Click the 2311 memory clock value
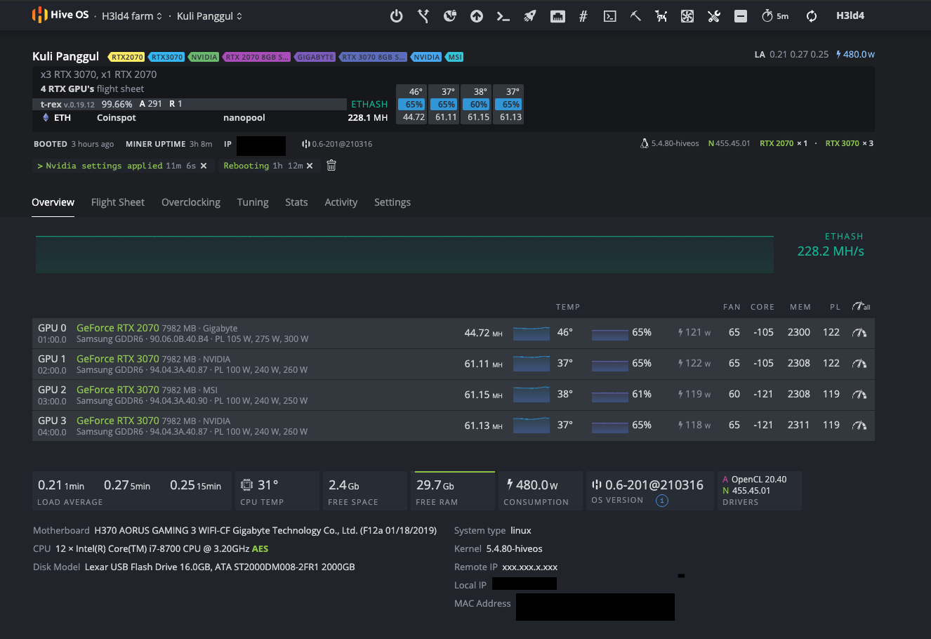Screen dimensions: 931x639 [799, 425]
